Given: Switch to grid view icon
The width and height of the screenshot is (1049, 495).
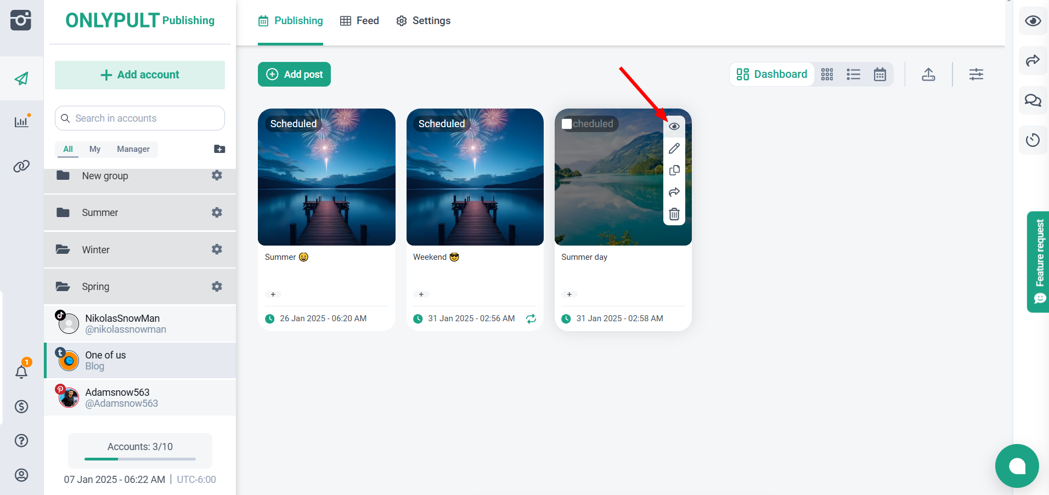Looking at the screenshot, I should point(827,75).
